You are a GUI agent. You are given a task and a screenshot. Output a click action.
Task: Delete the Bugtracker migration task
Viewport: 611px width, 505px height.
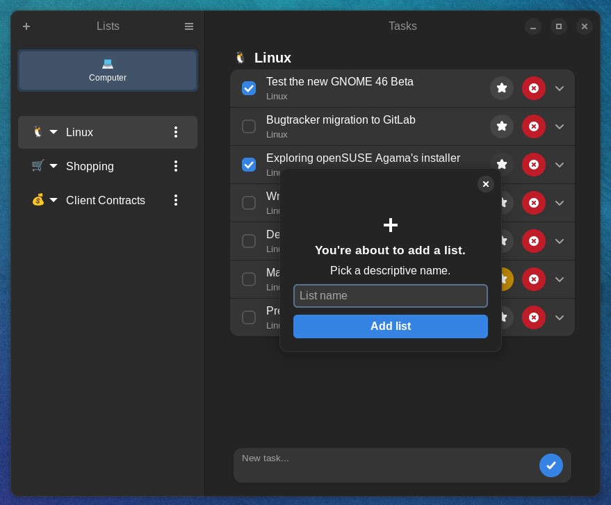pyautogui.click(x=534, y=126)
